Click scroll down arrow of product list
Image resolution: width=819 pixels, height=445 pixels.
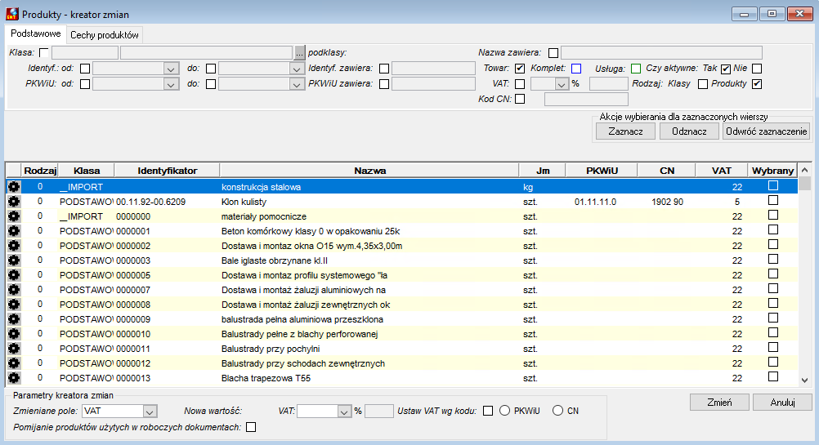click(805, 380)
